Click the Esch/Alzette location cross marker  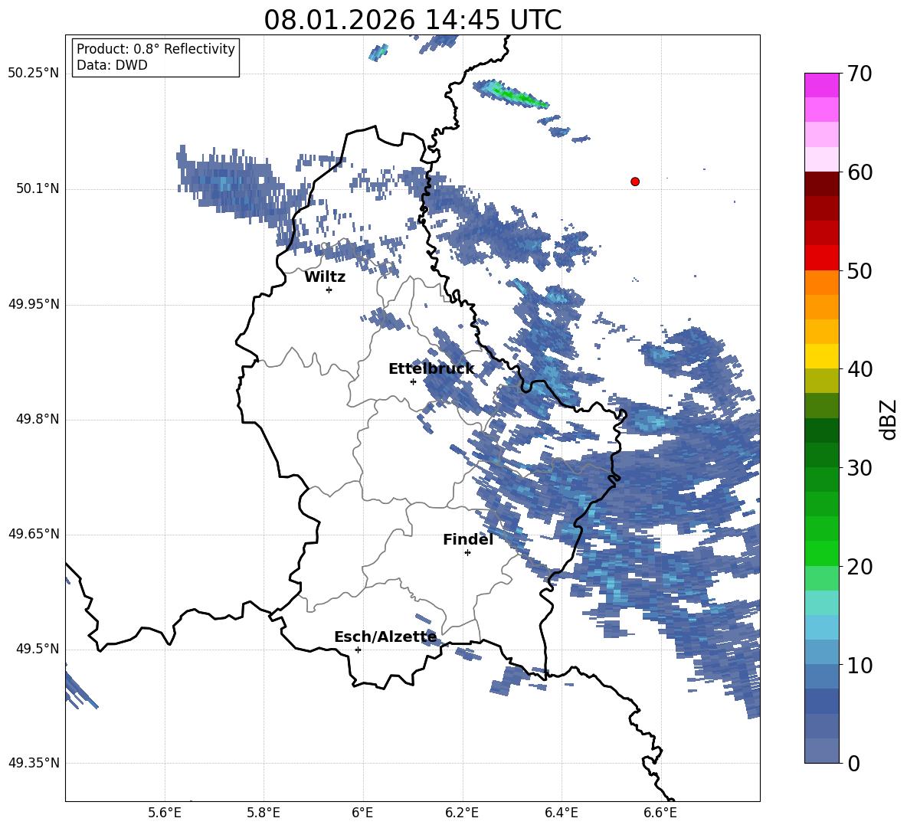tap(358, 650)
